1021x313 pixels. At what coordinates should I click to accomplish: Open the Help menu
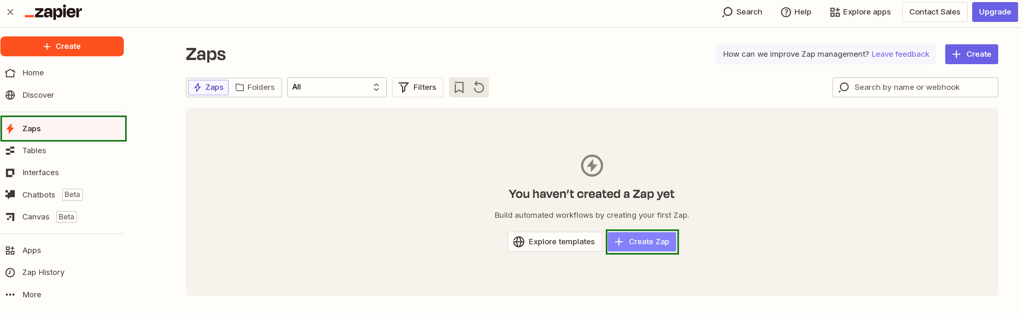coord(796,12)
